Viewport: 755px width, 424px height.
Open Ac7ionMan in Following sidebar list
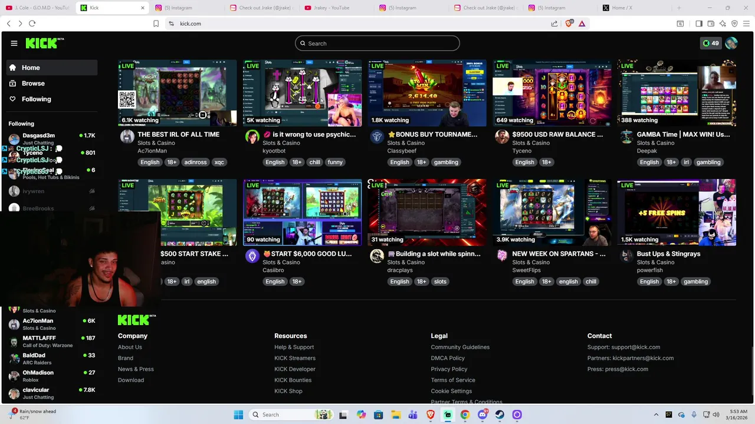pyautogui.click(x=52, y=324)
